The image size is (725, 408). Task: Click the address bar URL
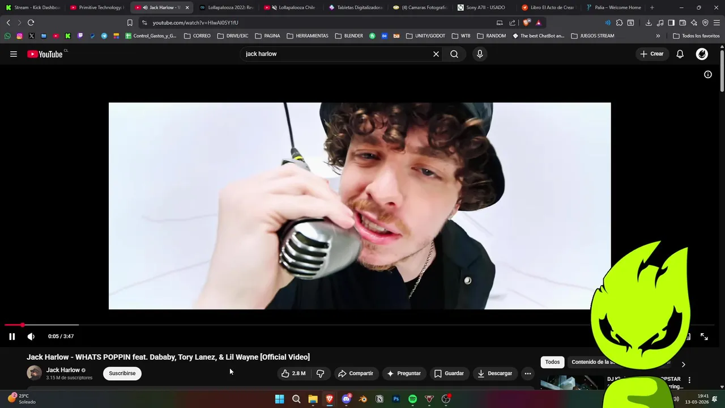[x=195, y=23]
